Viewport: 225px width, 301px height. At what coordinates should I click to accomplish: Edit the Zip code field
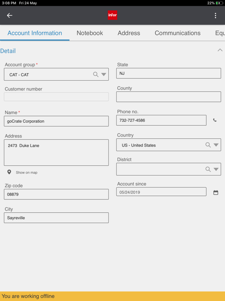[56, 194]
